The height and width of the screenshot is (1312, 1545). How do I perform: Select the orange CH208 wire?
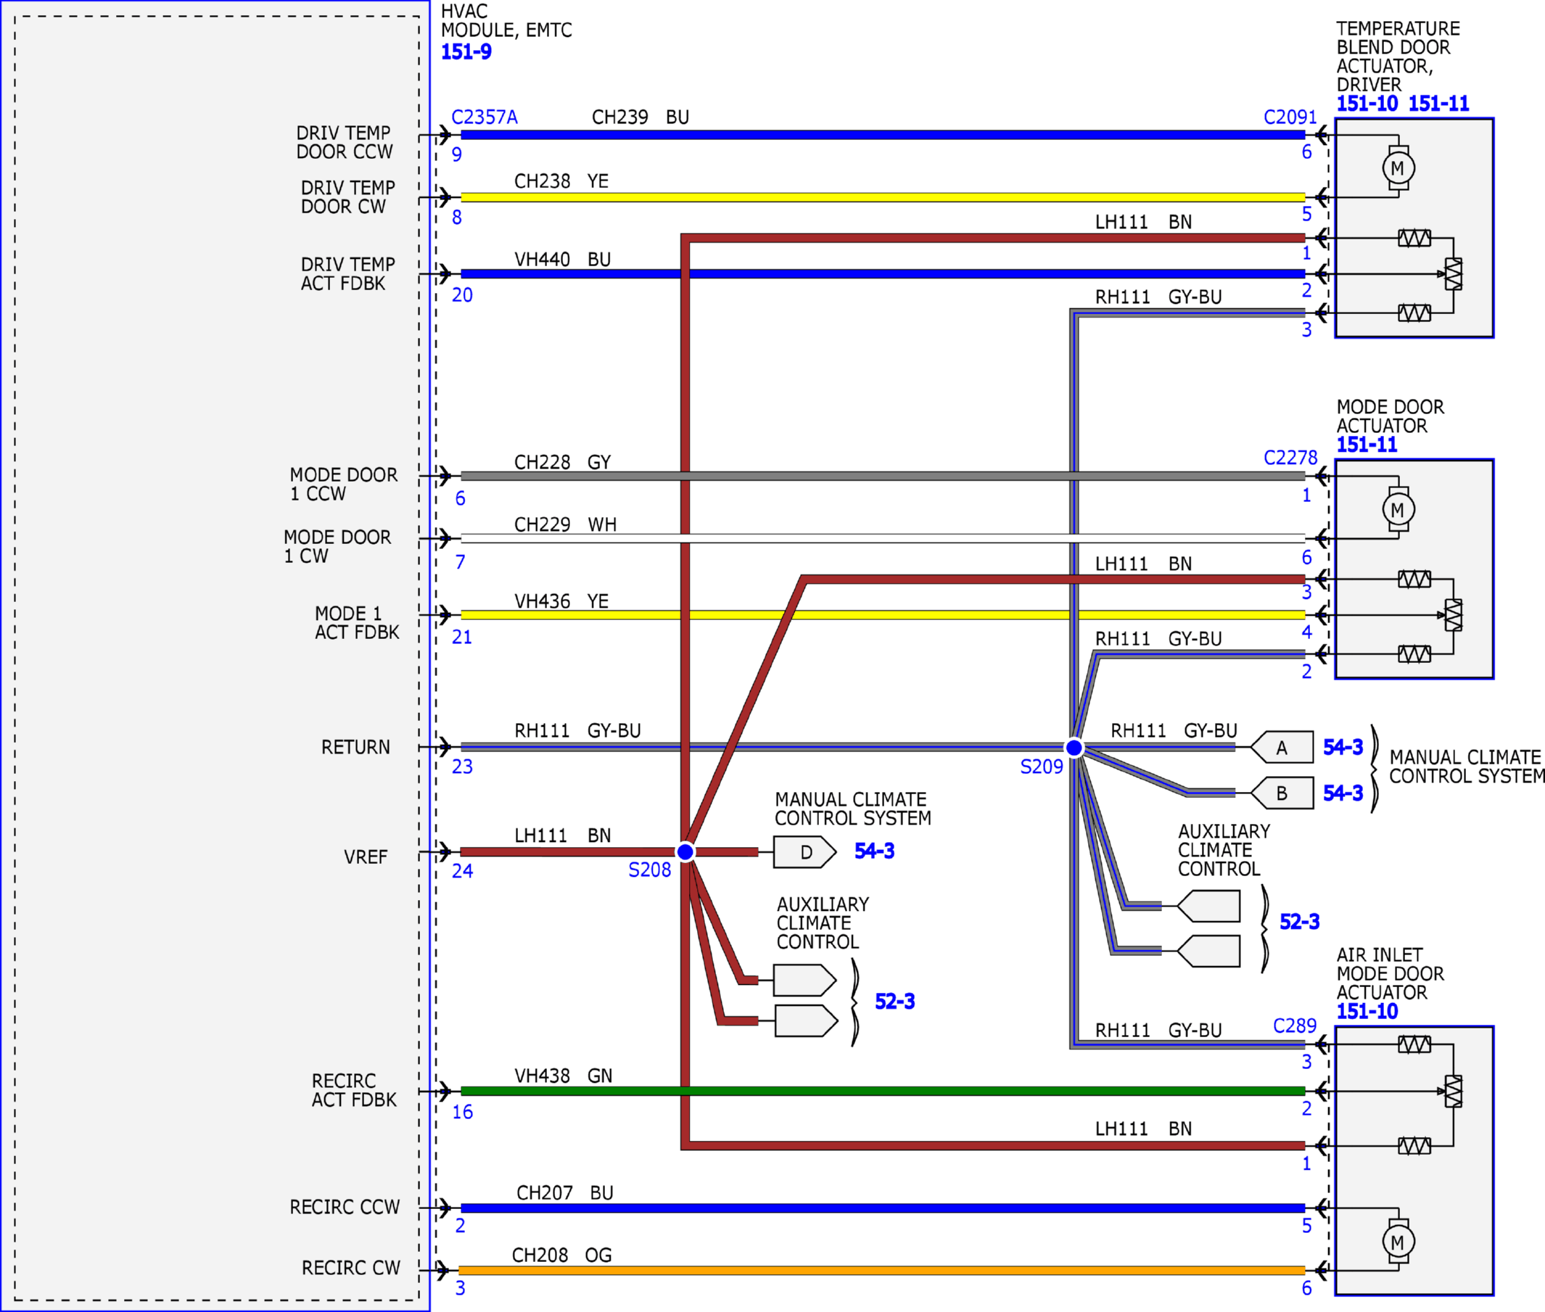point(882,1271)
